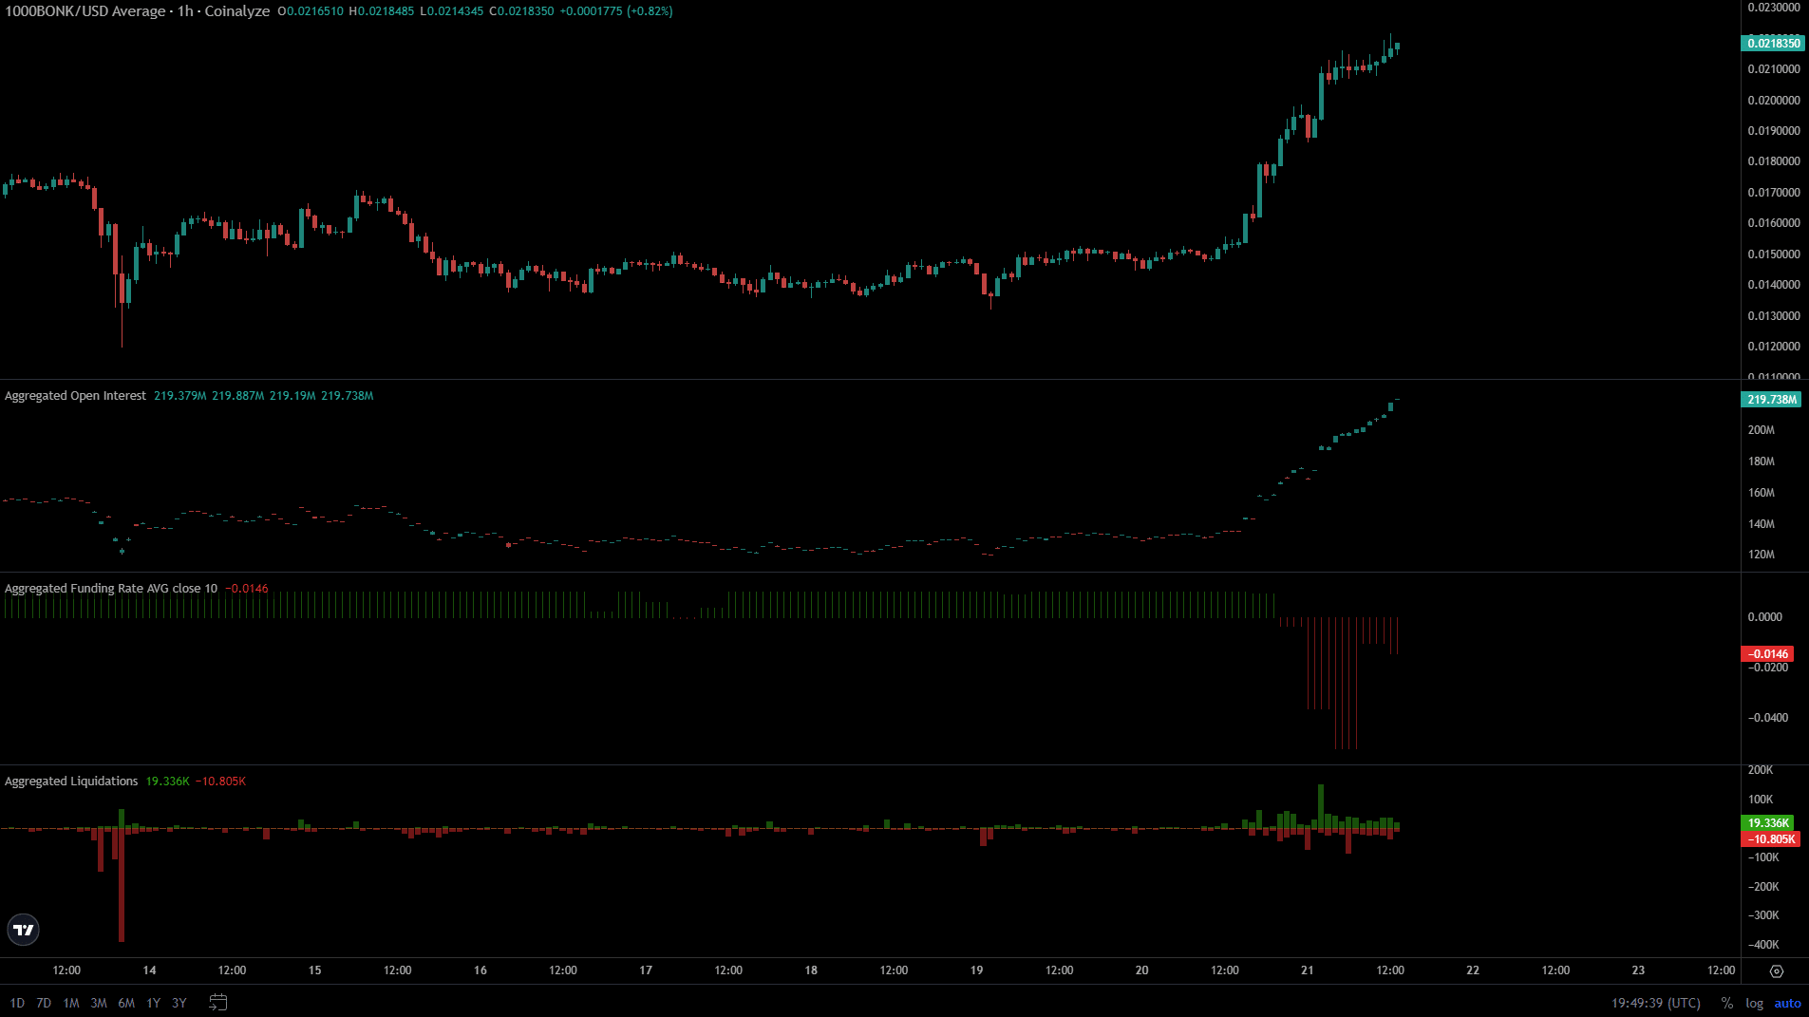Click the green liquidations value 19.336K in legend

click(167, 782)
